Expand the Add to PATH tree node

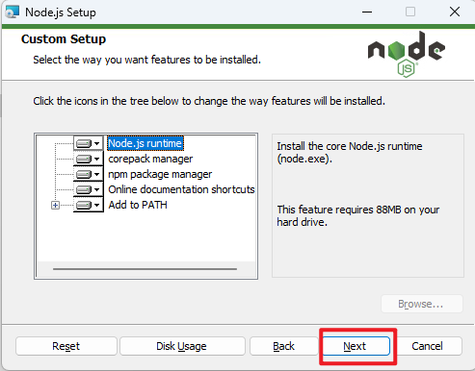tap(55, 205)
